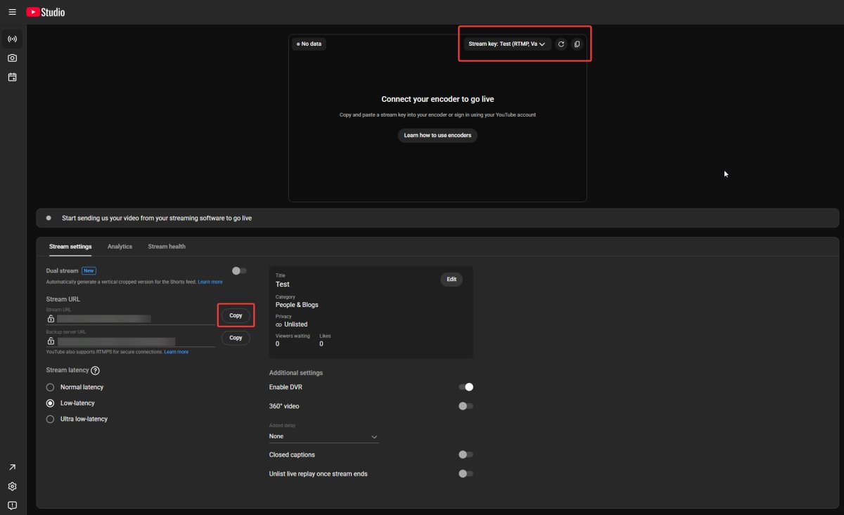Click the lock icon beside Stream URL
Screen dimensions: 844x515
(51, 318)
